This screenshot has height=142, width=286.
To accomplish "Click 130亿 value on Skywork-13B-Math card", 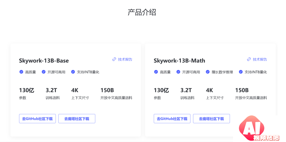I will click(x=162, y=90).
